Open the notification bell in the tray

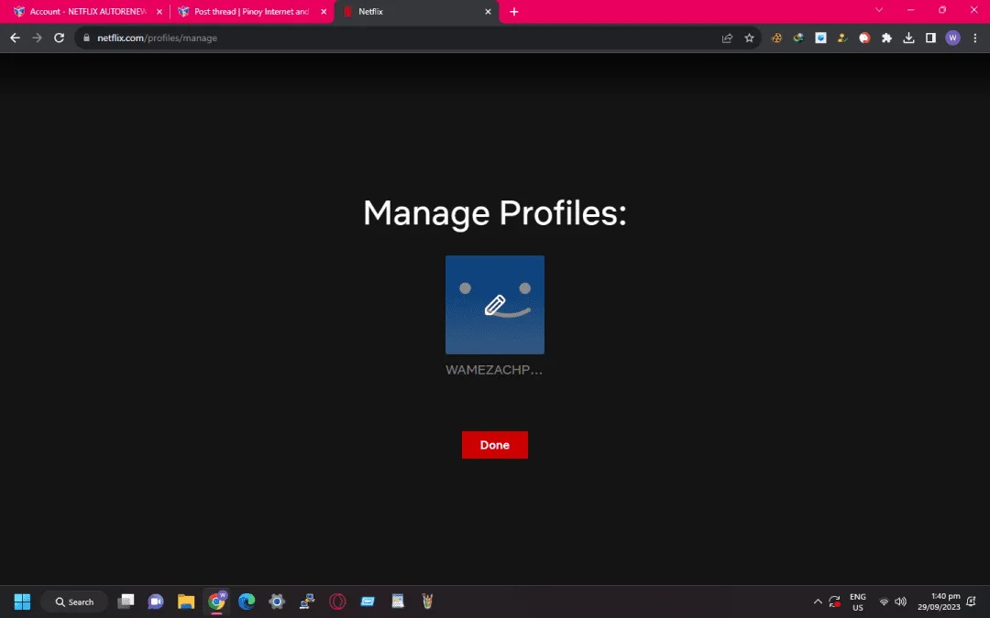point(972,602)
